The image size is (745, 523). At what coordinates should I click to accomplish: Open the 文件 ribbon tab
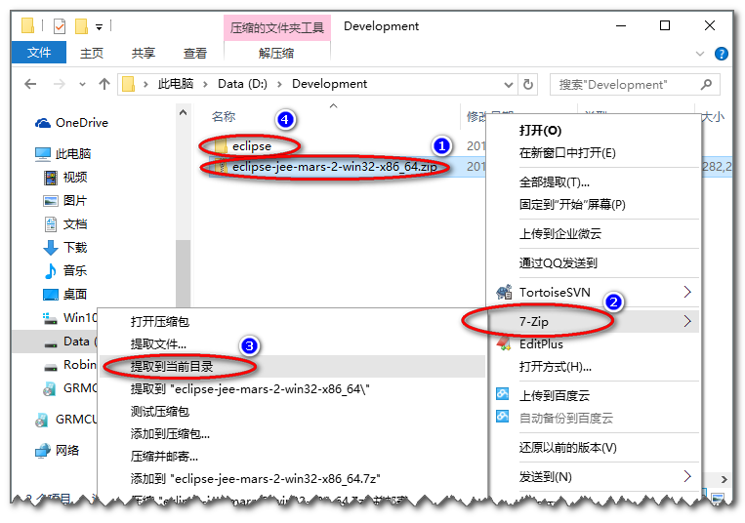click(x=39, y=53)
